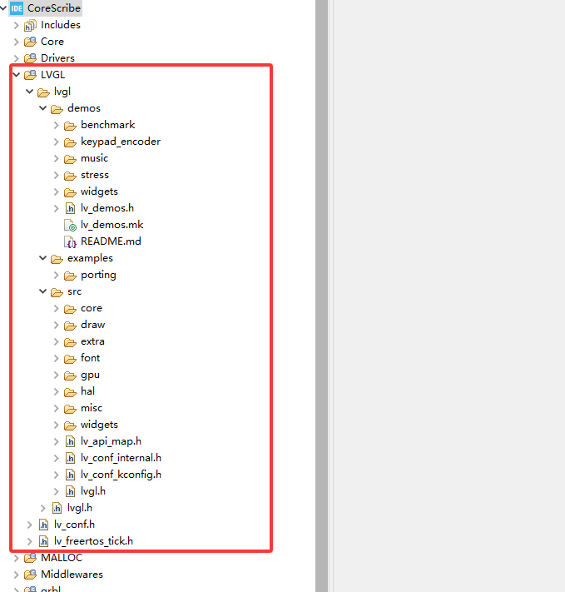Screen dimensions: 565x592
Task: Expand the keypad_encoder folder
Action: click(56, 142)
